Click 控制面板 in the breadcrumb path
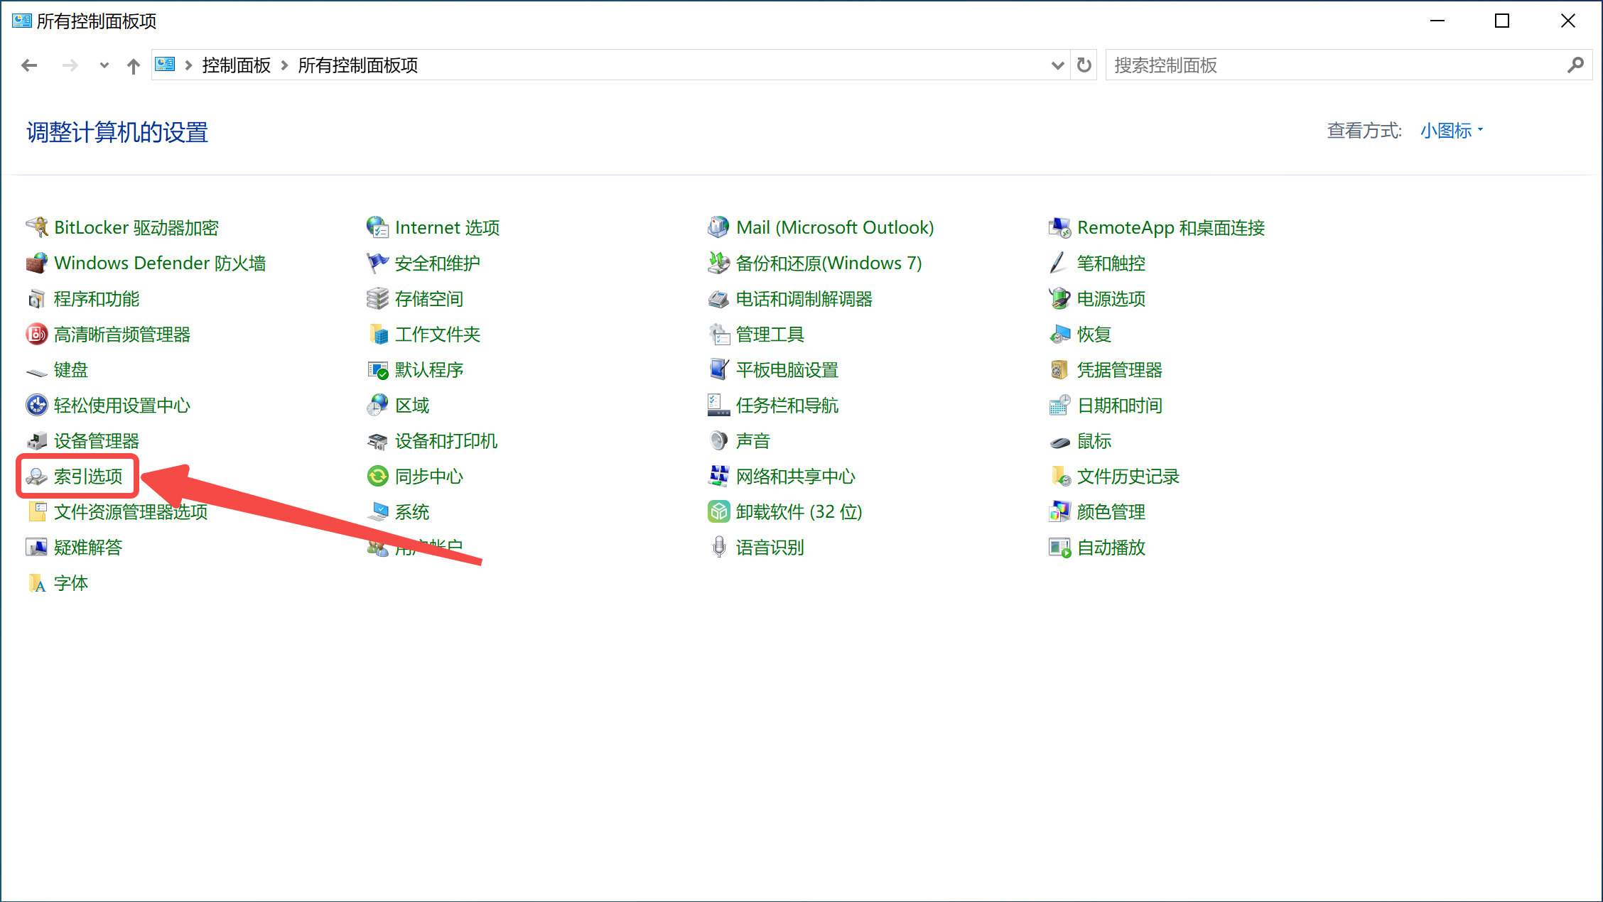 pyautogui.click(x=236, y=65)
